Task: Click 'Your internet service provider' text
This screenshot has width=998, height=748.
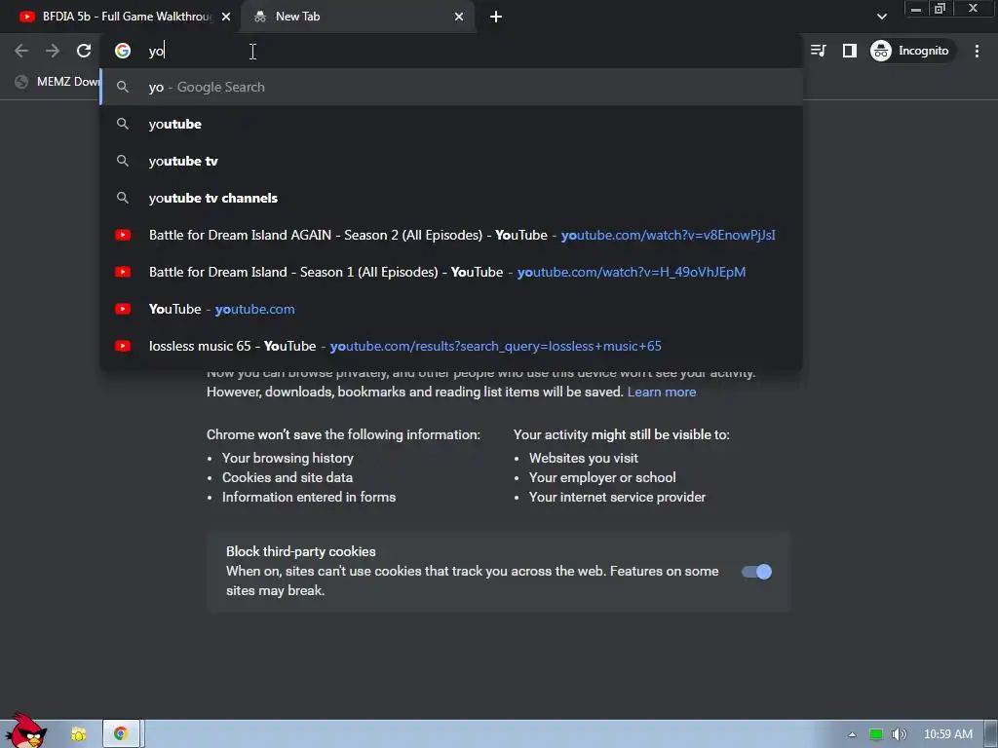Action: 617,498
